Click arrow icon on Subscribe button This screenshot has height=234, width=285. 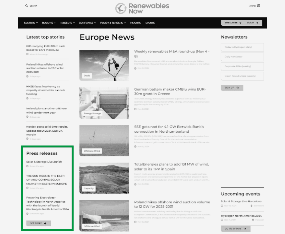pos(240,23)
